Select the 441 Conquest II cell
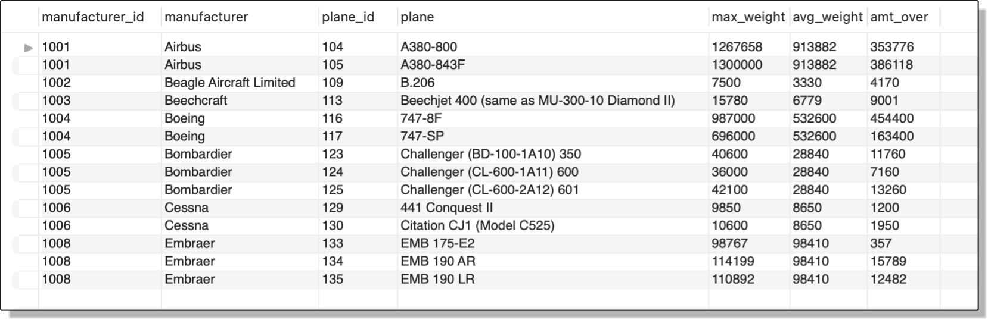Screen dimensions: 988x320 point(553,208)
